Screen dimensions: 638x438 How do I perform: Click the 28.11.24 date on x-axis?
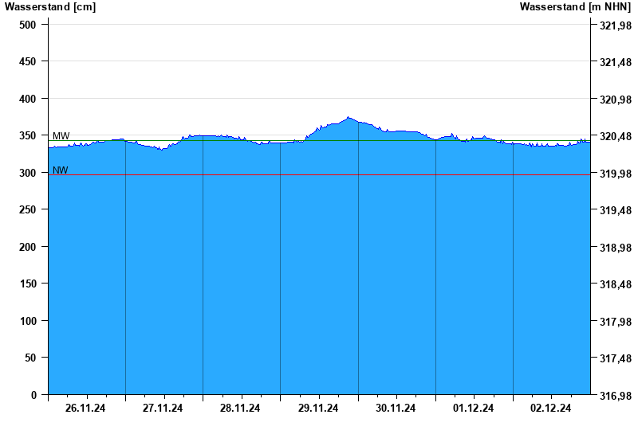click(240, 409)
